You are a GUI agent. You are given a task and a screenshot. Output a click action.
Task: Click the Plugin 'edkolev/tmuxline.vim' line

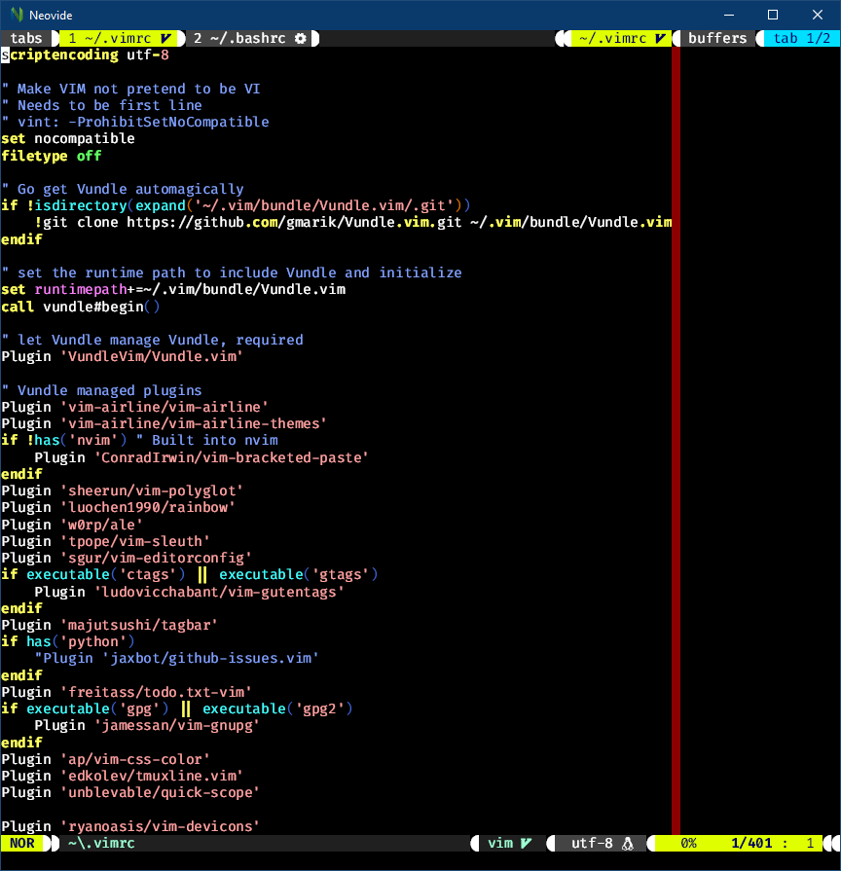pos(123,777)
